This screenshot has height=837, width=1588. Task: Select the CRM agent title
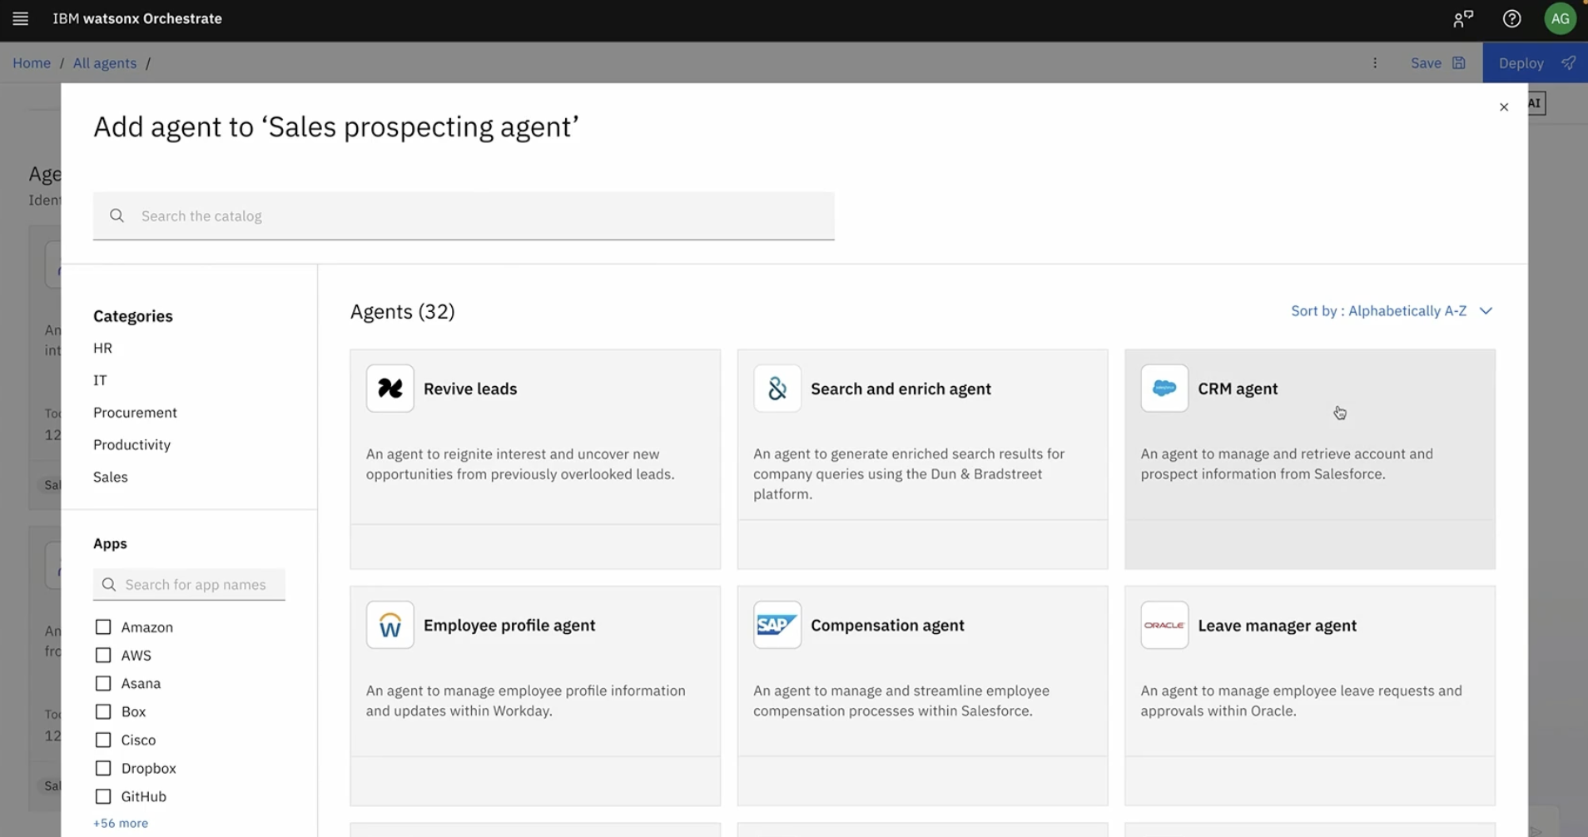click(x=1238, y=389)
